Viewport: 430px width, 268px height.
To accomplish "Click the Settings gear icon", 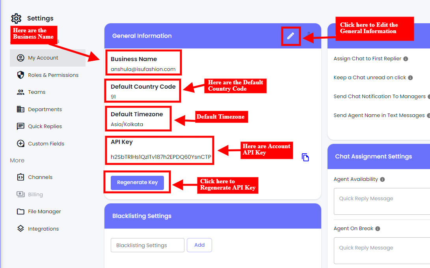I will (16, 19).
